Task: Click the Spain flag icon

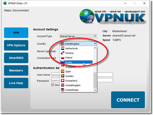Action: [x=63, y=71]
